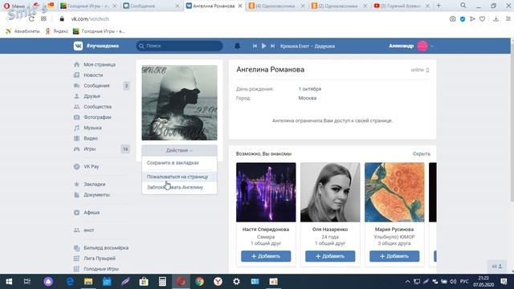Viewport: 514px width, 289px height.
Task: Open Авиабилеты bookmark
Action: click(x=22, y=31)
